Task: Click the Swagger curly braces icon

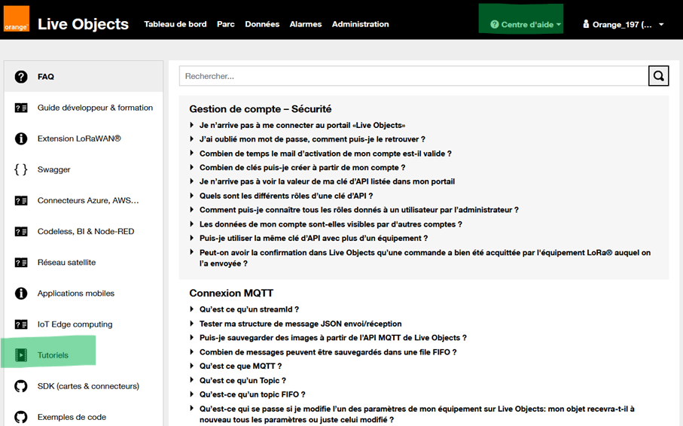Action: (x=21, y=169)
